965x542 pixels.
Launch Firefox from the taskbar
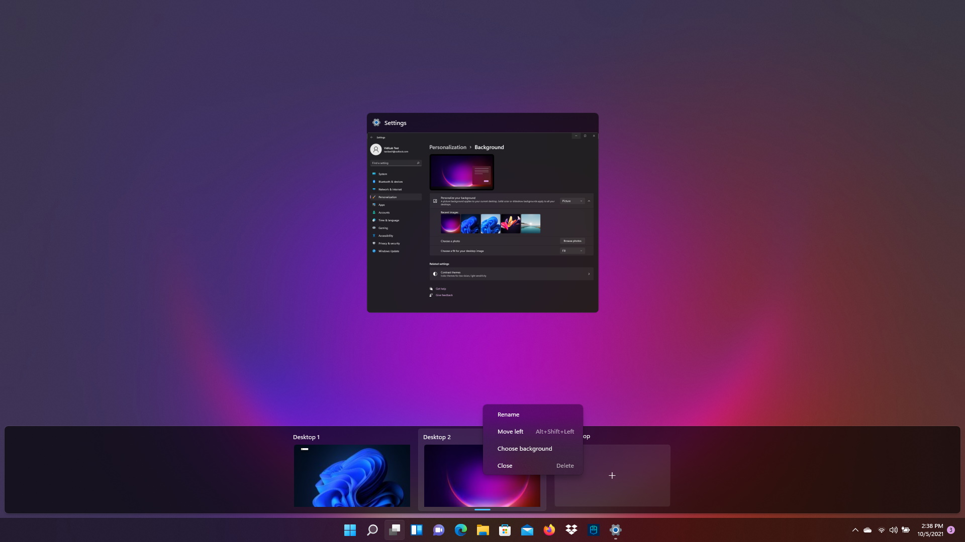point(549,530)
